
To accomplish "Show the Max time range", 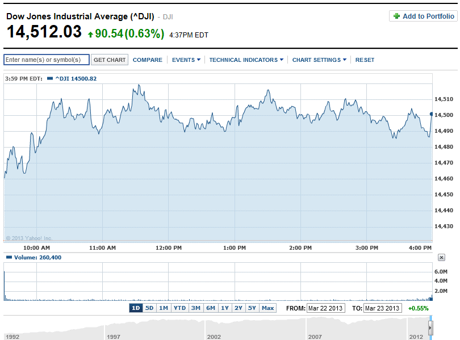I will 268,308.
